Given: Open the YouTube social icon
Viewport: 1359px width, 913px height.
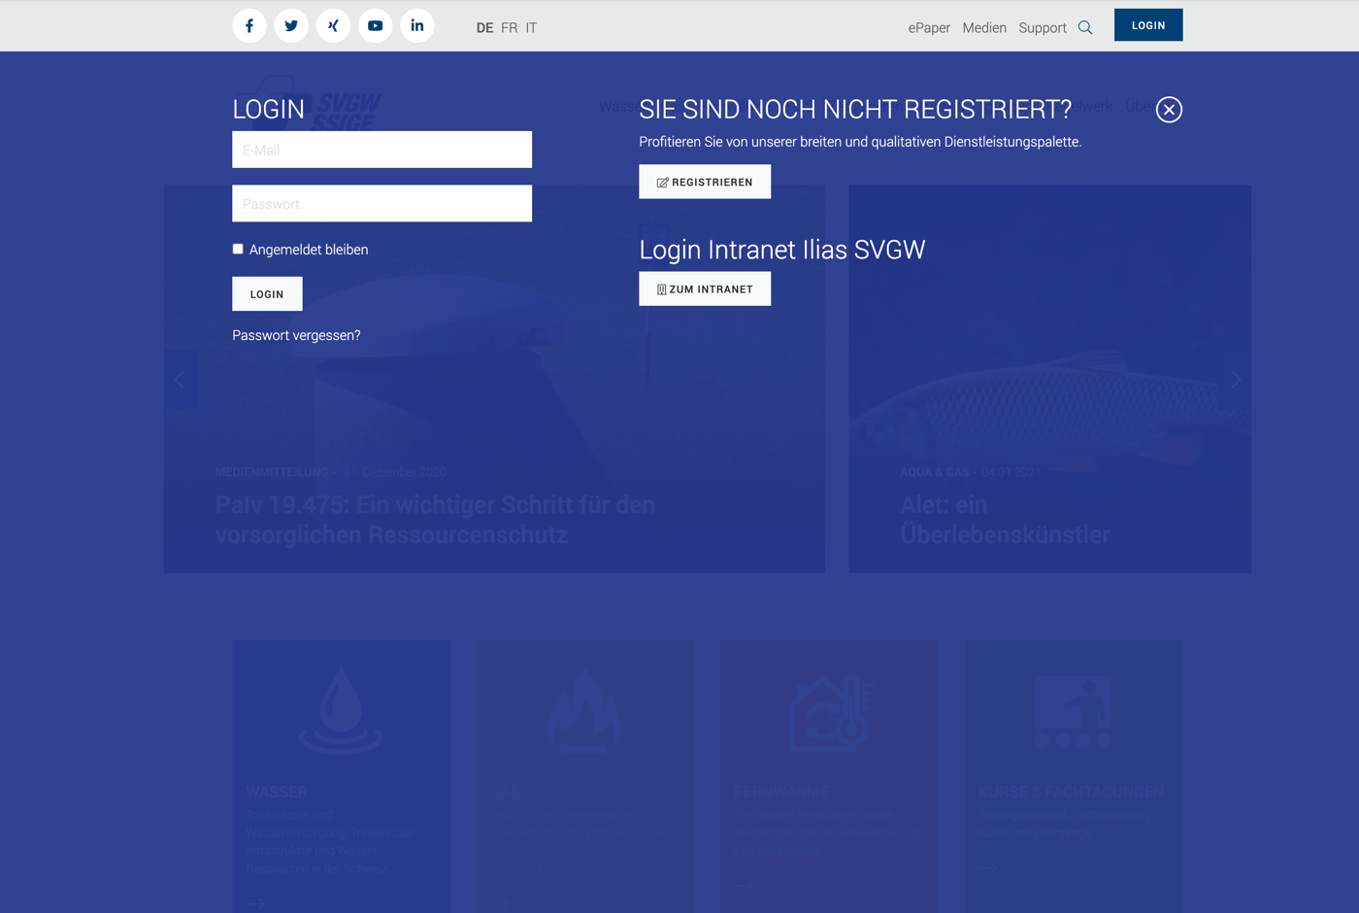Looking at the screenshot, I should coord(375,26).
